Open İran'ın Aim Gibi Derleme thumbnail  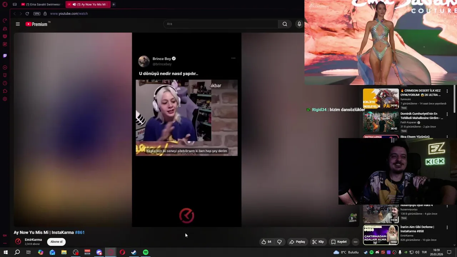point(381,235)
